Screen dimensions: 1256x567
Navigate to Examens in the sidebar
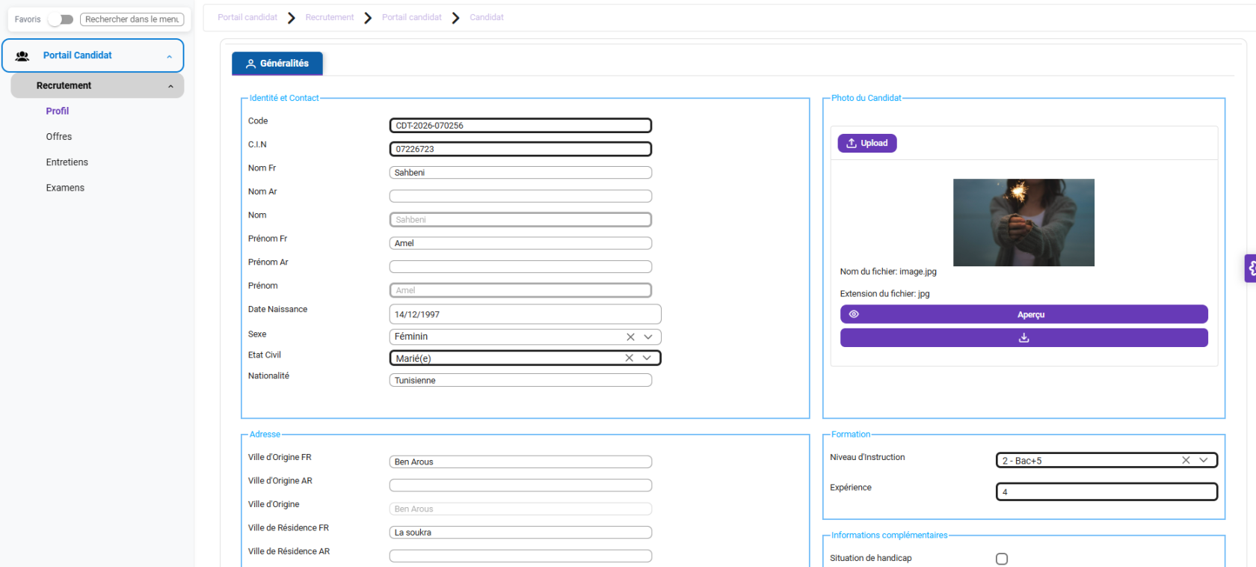tap(65, 188)
